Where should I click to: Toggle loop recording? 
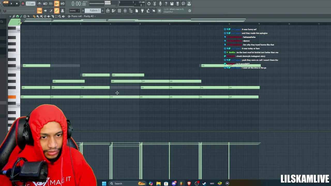pos(62,4)
